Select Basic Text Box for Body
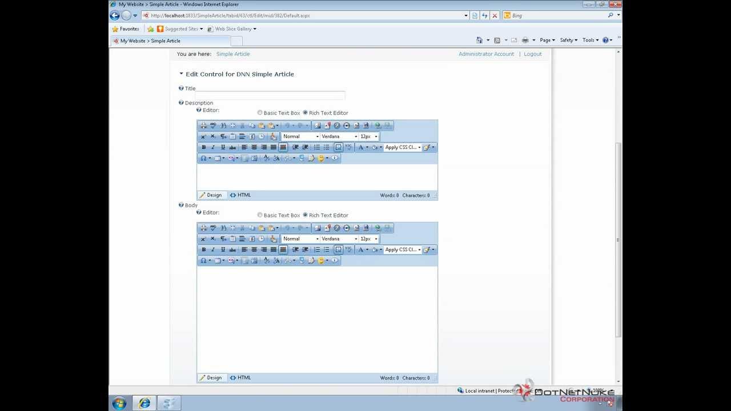731x411 pixels. [x=260, y=215]
